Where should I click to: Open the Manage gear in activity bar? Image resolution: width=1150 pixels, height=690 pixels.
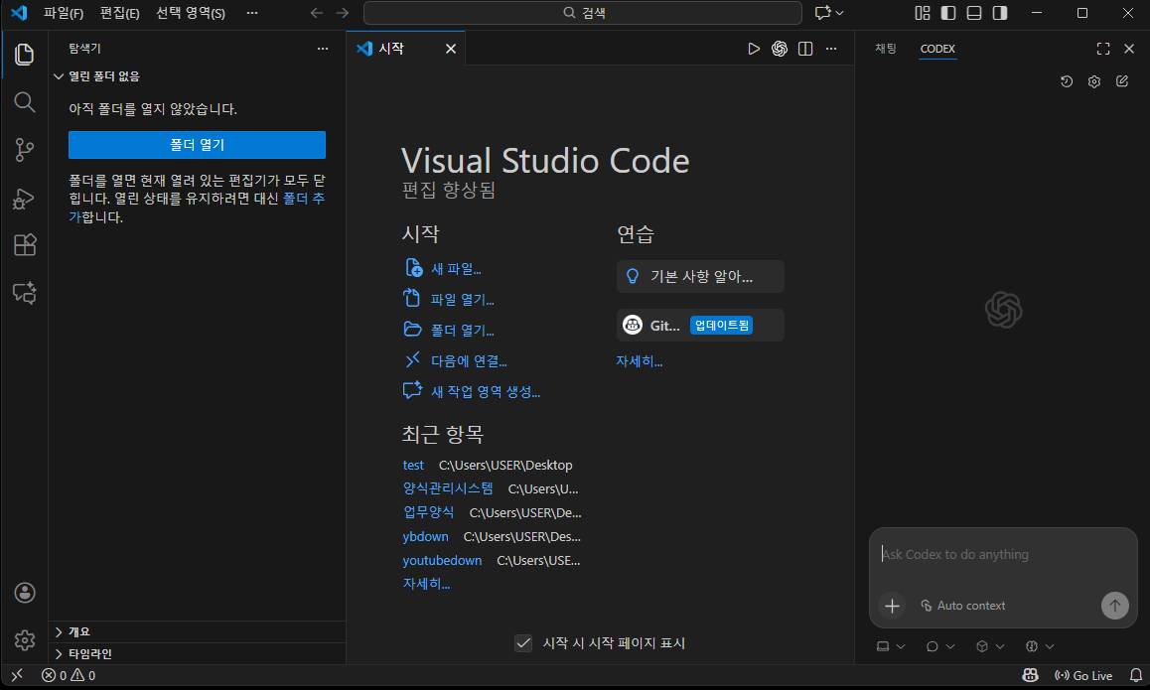(x=24, y=640)
